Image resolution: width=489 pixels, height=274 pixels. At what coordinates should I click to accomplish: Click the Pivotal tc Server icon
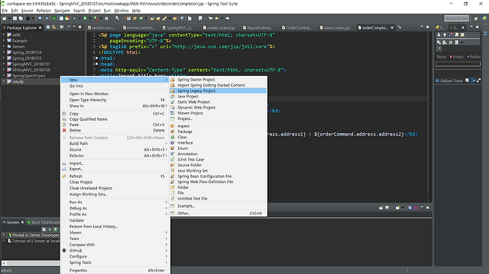[x=10, y=235]
